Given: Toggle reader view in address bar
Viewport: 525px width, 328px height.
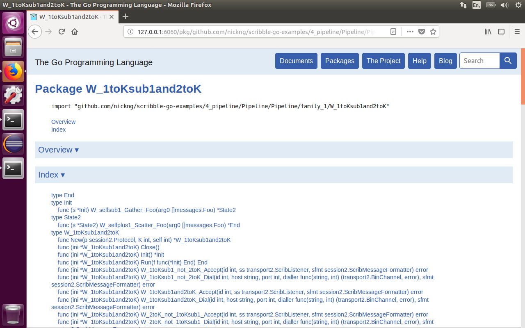Looking at the screenshot, I should 393,32.
